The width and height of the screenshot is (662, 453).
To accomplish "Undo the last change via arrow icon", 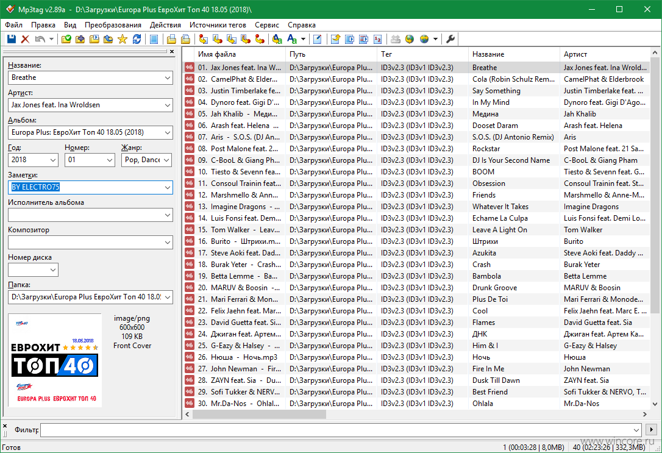I will (40, 39).
